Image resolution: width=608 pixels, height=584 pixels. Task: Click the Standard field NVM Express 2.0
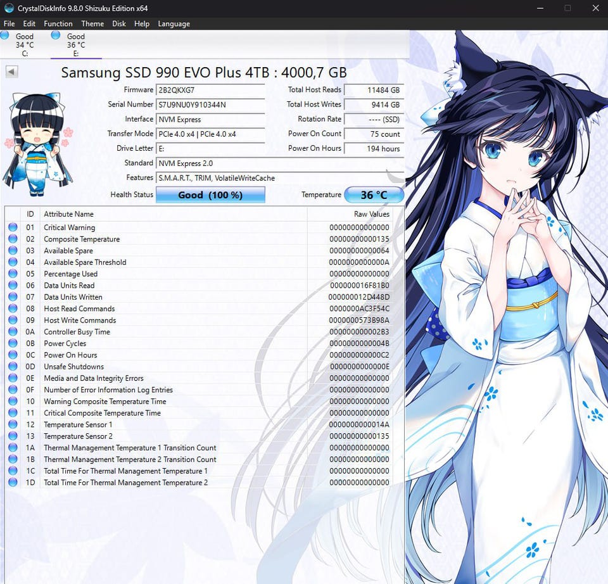pos(280,163)
